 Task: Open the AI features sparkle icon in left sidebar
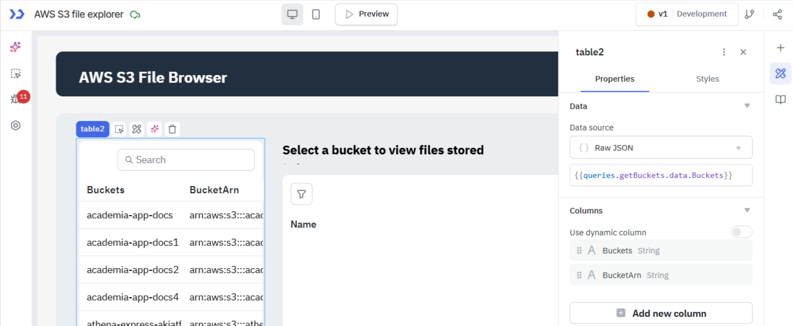pos(15,47)
